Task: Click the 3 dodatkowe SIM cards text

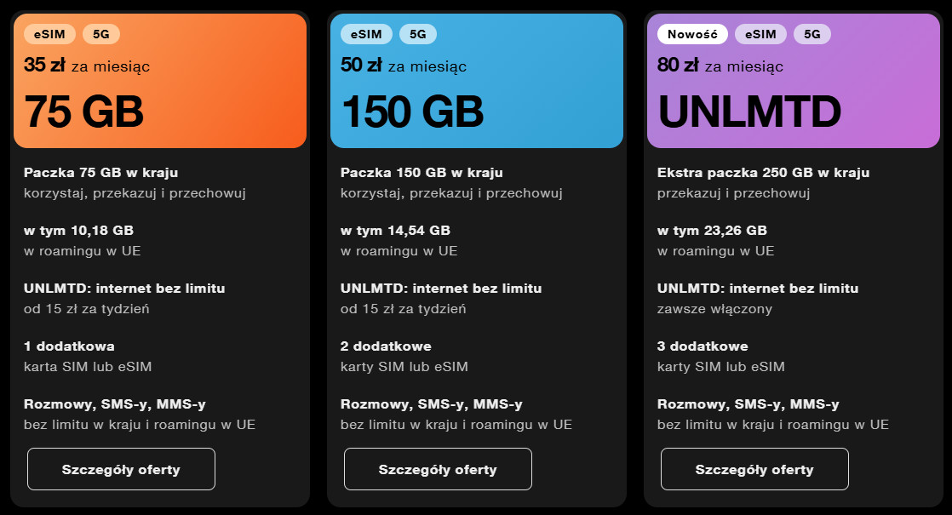Action: click(x=703, y=346)
